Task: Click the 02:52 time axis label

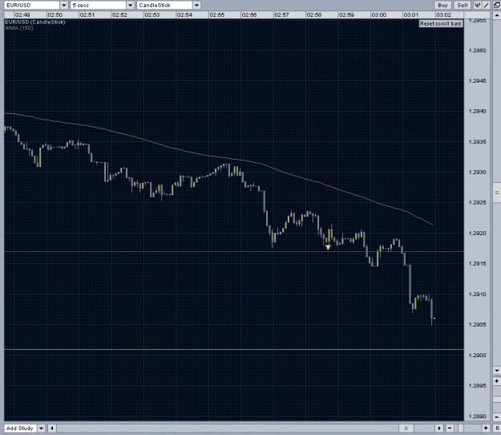Action: tap(119, 14)
